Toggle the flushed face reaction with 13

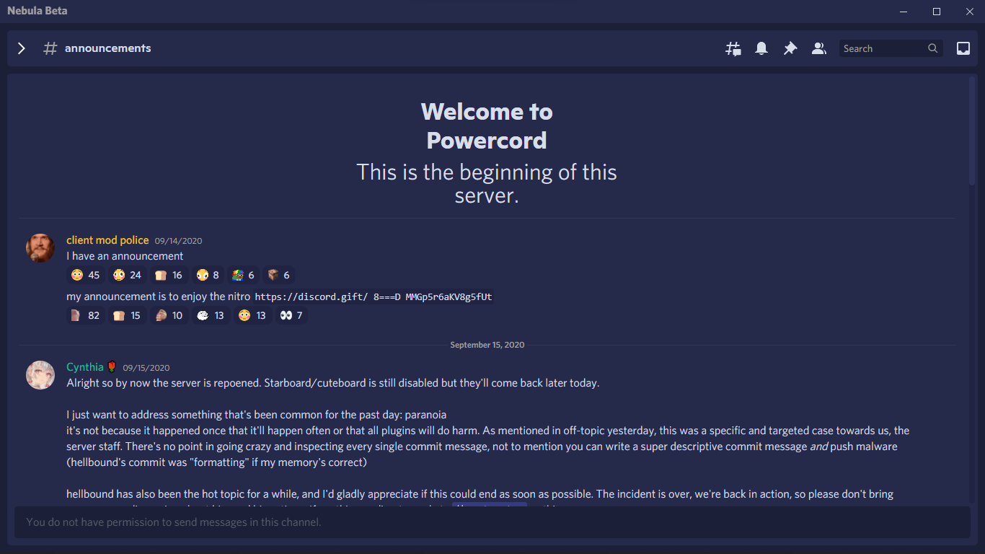coord(253,315)
